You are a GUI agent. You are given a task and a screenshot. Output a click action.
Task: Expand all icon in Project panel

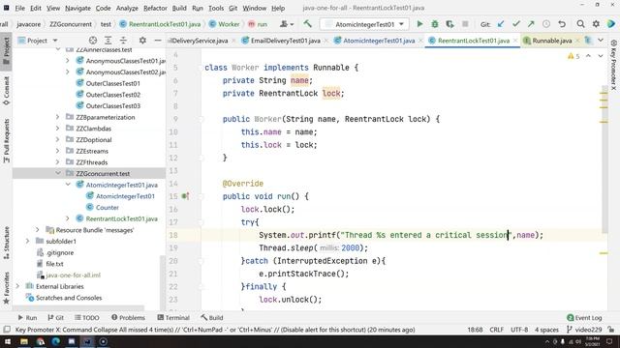(x=108, y=41)
